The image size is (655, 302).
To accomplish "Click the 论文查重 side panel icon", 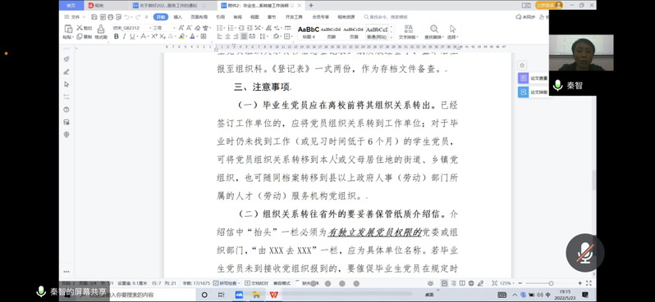I will (523, 79).
